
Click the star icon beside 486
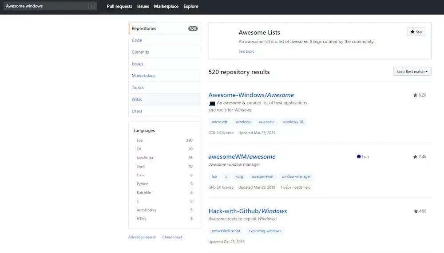click(x=416, y=211)
